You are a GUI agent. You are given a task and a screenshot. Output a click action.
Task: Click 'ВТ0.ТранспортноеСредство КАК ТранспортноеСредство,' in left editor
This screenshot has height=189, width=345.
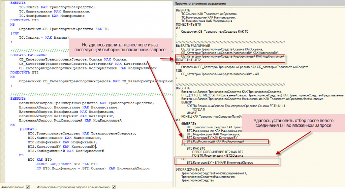click(x=82, y=133)
